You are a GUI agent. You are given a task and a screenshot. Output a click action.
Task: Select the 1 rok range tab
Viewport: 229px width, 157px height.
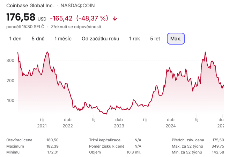(x=134, y=39)
